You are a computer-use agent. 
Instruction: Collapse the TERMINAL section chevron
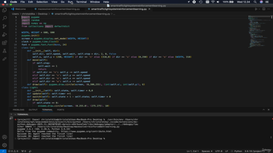(x=15, y=114)
